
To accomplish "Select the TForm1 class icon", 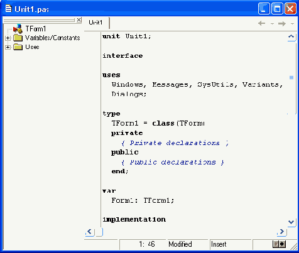I will tap(18, 29).
